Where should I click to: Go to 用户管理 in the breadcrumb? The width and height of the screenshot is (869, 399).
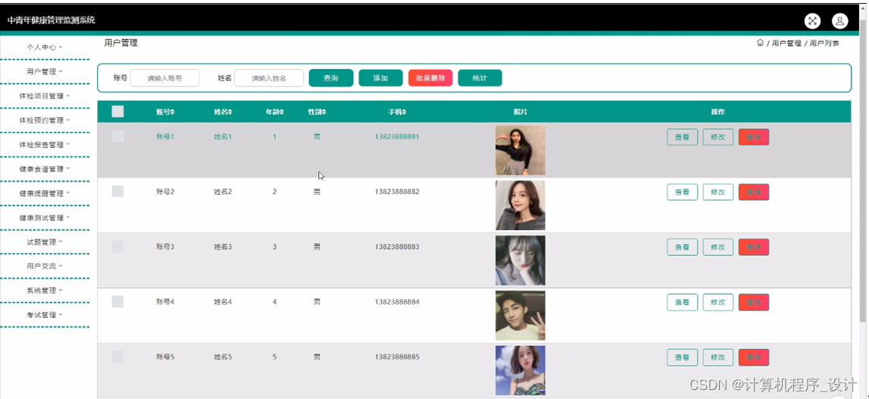point(786,43)
